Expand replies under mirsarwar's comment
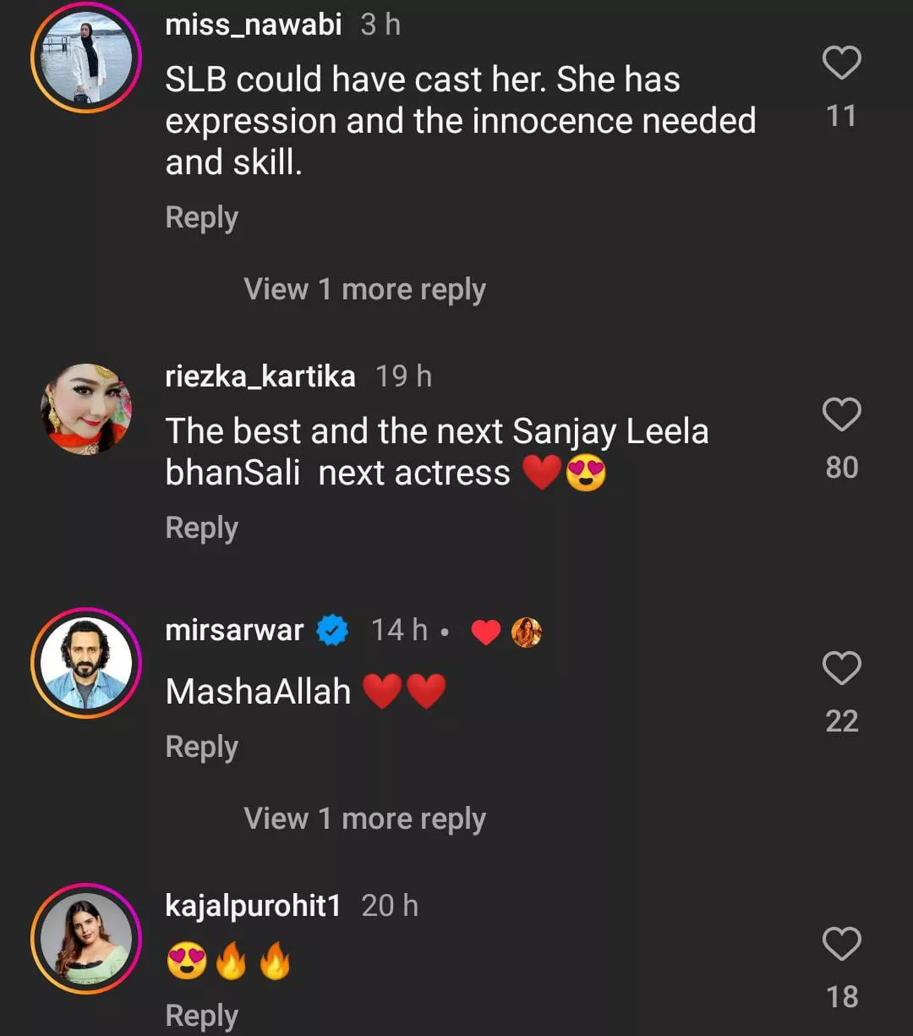This screenshot has width=913, height=1036. 364,819
